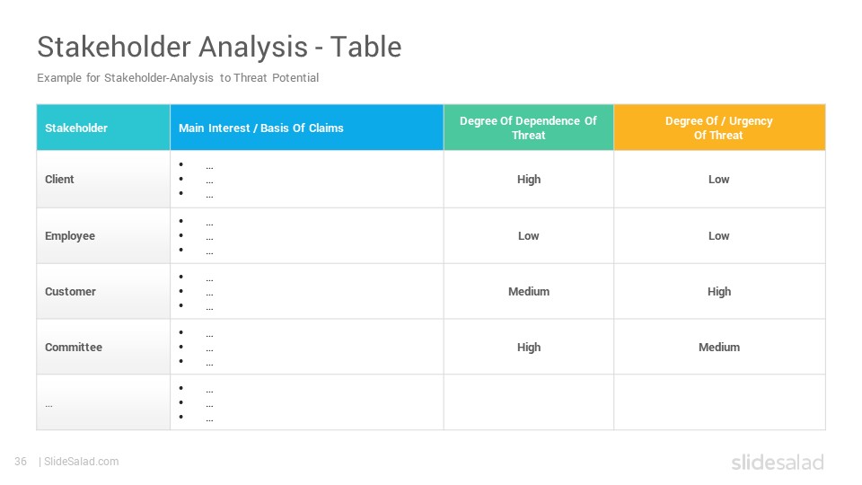
Task: Click the slidesalad logo watermark
Action: pos(778,462)
